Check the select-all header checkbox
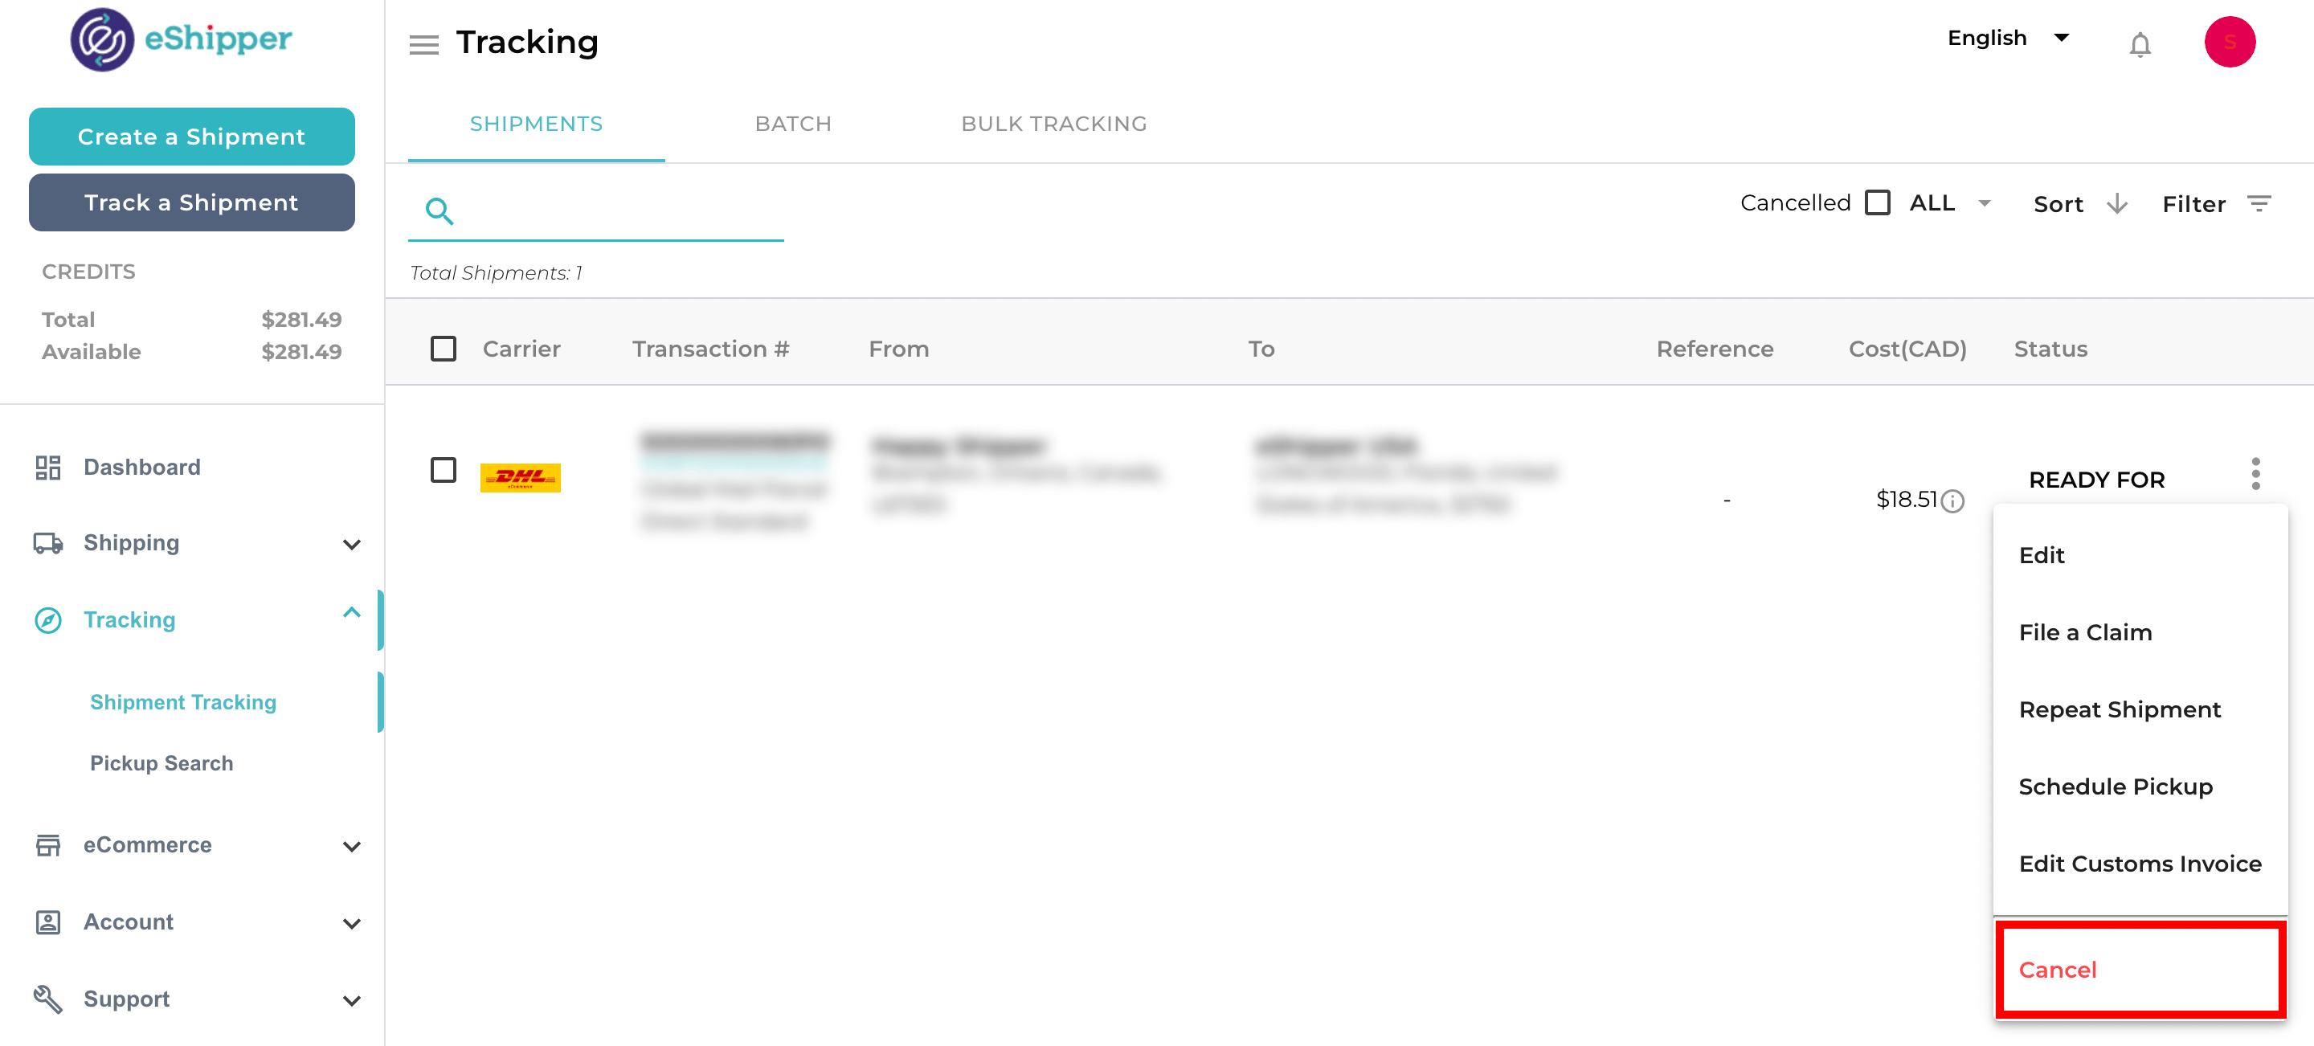Screen dimensions: 2314x1046 click(443, 349)
